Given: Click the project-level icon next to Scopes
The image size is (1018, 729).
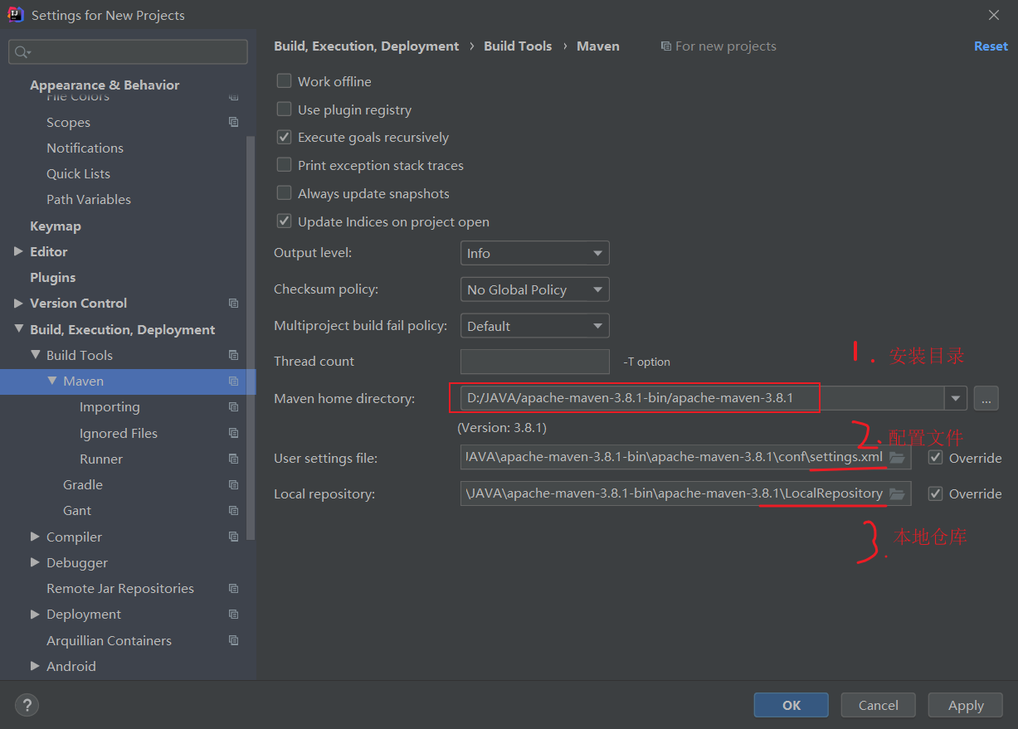Looking at the screenshot, I should pyautogui.click(x=233, y=122).
